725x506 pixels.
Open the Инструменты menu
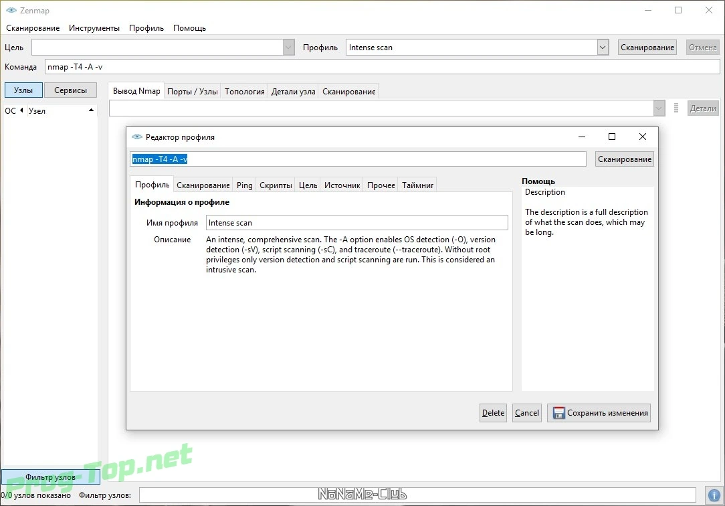94,27
